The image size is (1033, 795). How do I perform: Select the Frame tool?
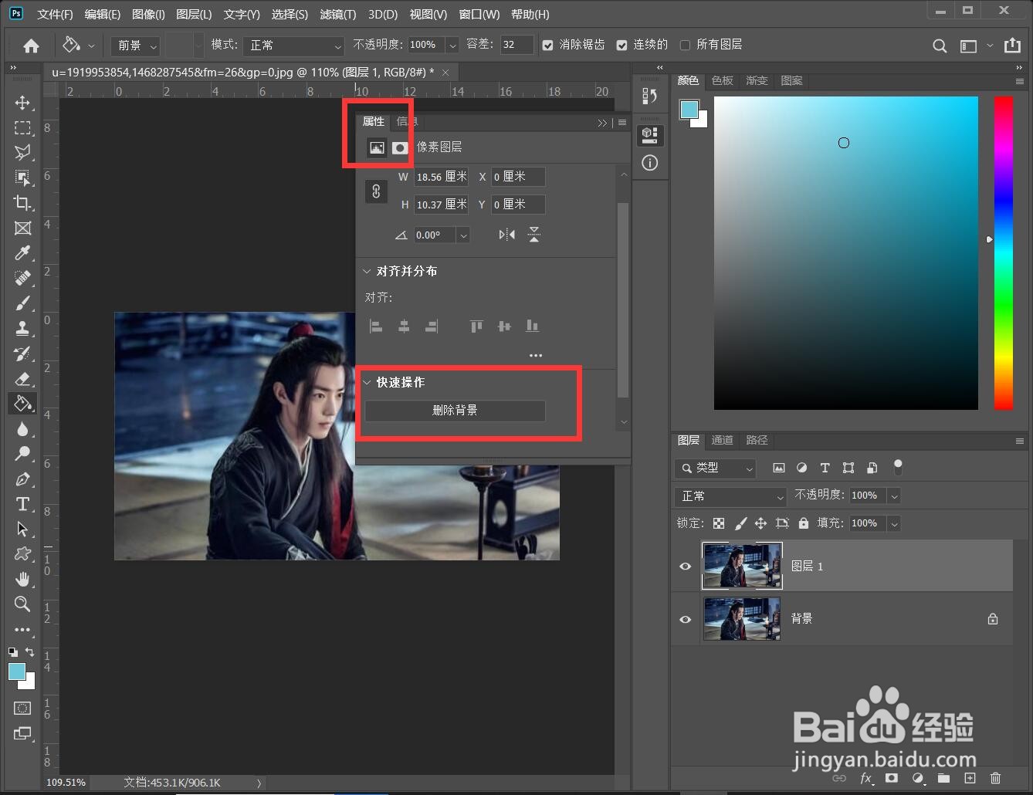[x=22, y=228]
